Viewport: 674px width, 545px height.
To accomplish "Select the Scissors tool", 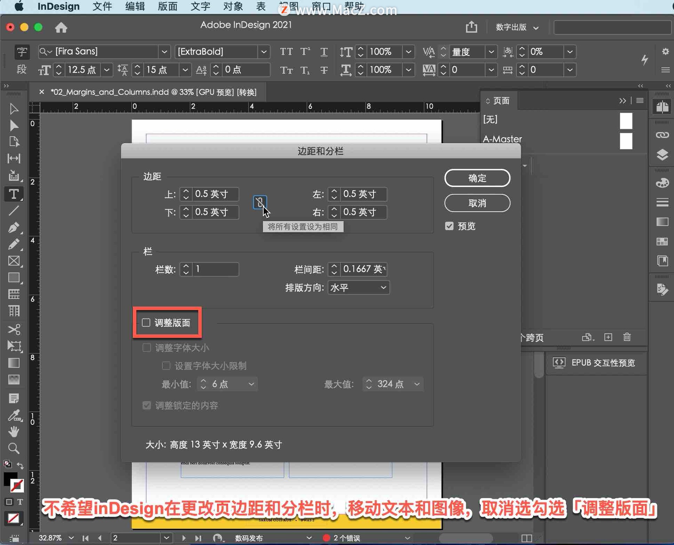I will [x=14, y=330].
